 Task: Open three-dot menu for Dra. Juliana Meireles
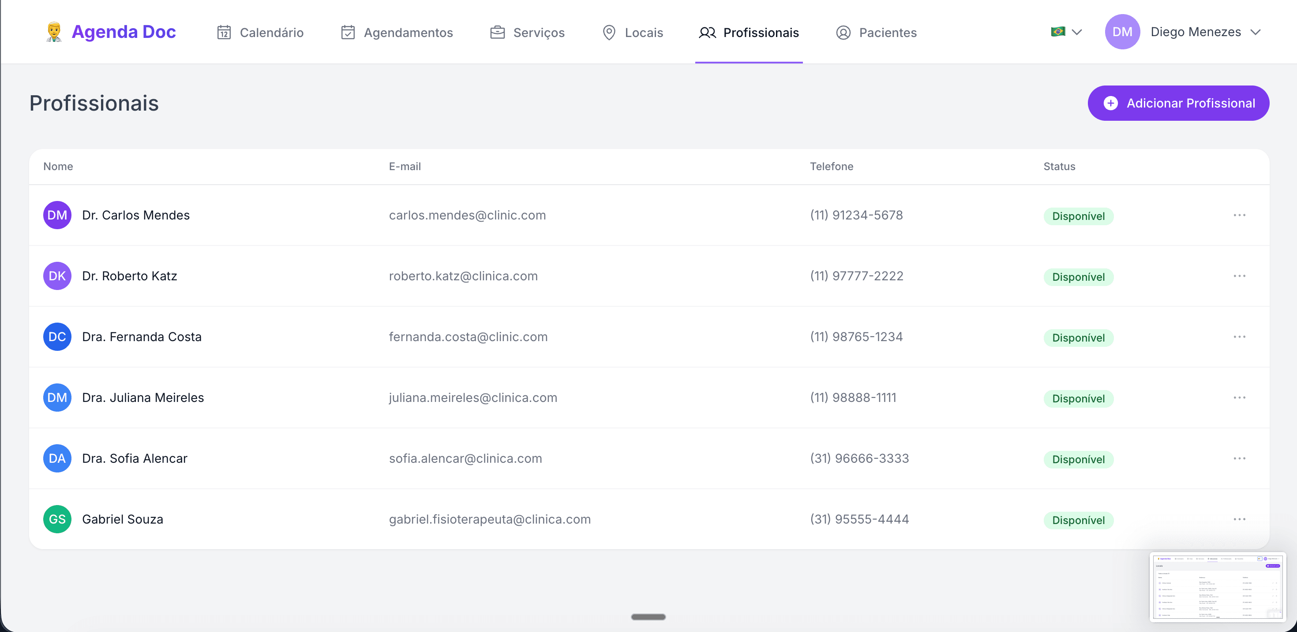pyautogui.click(x=1239, y=398)
